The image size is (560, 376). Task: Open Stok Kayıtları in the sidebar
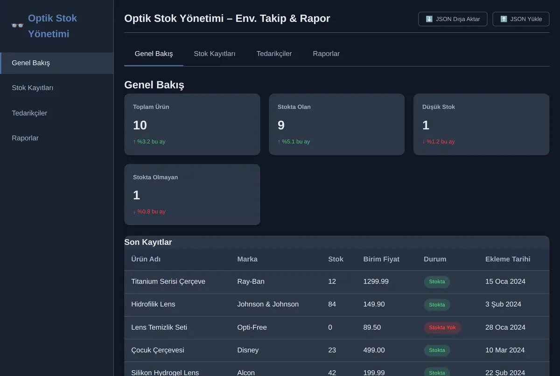coord(56,88)
